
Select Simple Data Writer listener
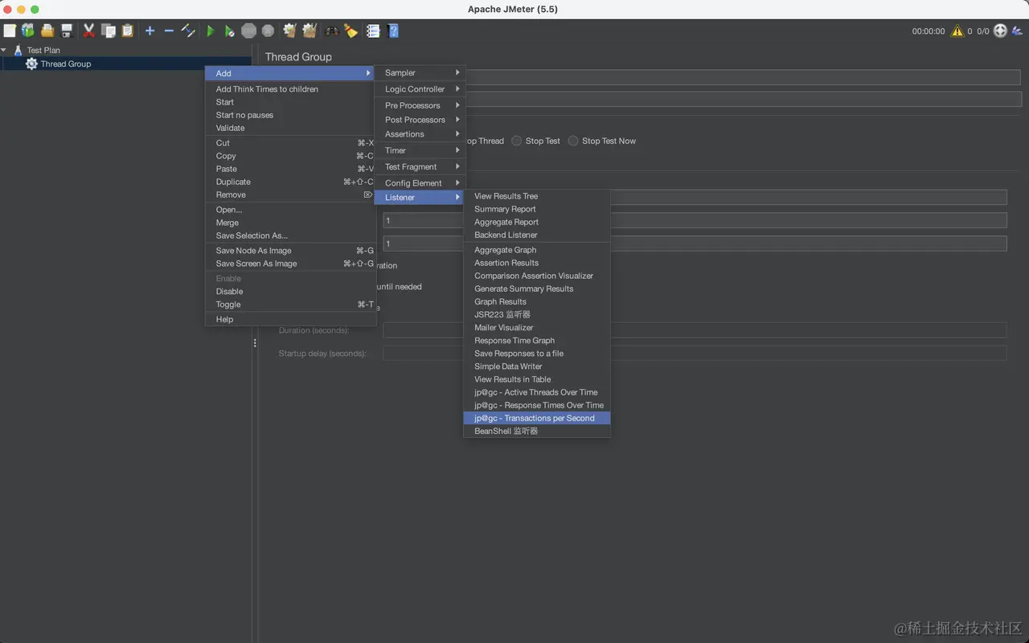pyautogui.click(x=537, y=367)
